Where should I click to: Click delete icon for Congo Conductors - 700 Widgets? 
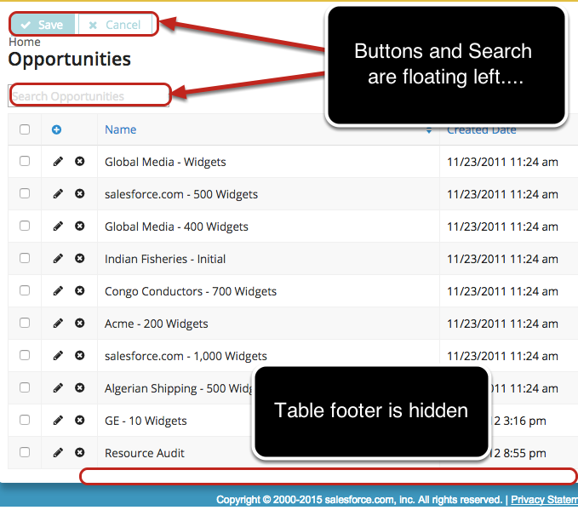tap(79, 291)
